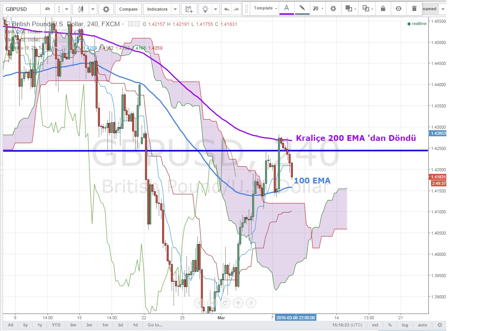Screen dimensions: 485x331
Task: Toggle log scale on price axis
Action: pyautogui.click(x=405, y=325)
